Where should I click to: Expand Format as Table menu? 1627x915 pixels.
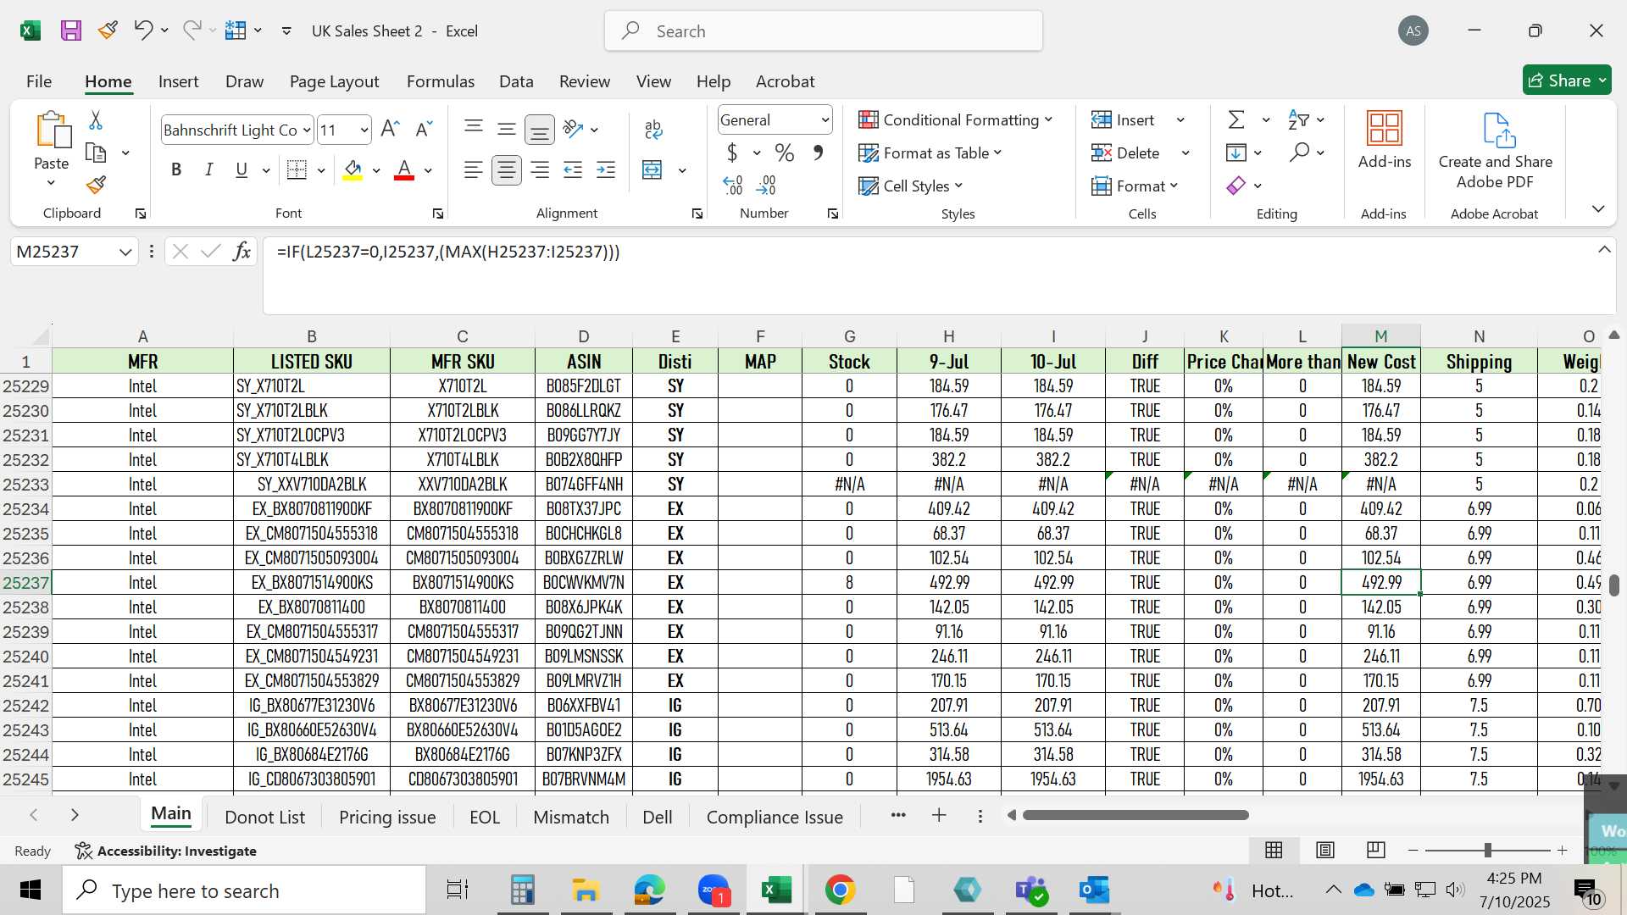point(930,153)
